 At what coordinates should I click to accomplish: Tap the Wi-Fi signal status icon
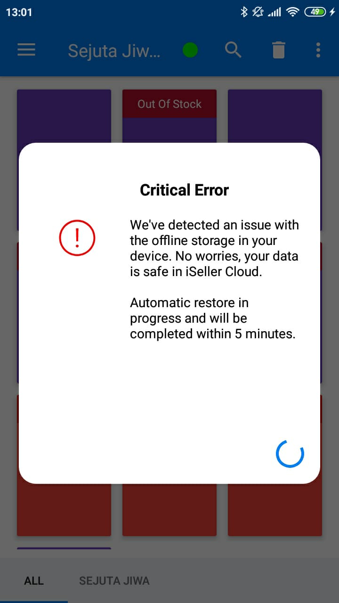tap(293, 12)
